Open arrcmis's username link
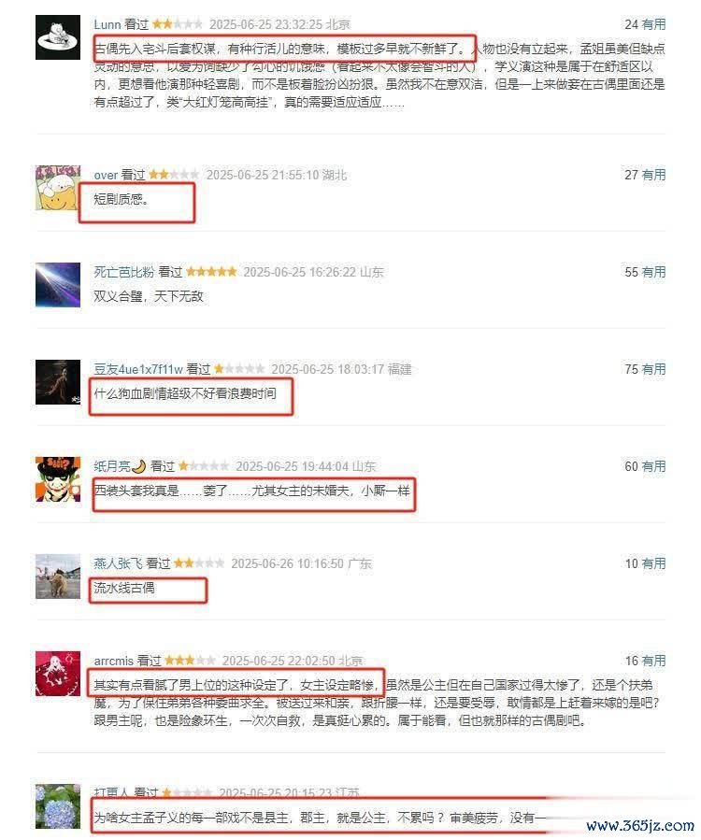This screenshot has height=840, width=701. coord(114,662)
